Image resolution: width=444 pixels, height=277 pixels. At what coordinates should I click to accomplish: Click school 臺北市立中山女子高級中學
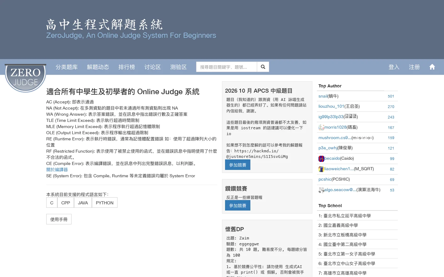[x=349, y=263]
